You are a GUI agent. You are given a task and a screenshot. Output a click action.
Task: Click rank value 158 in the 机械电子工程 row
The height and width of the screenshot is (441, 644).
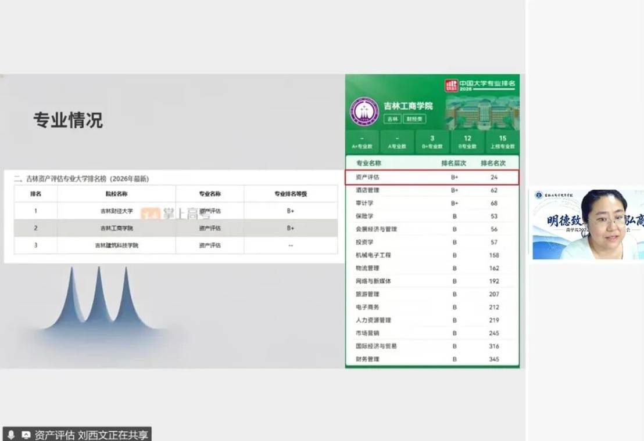coord(494,255)
